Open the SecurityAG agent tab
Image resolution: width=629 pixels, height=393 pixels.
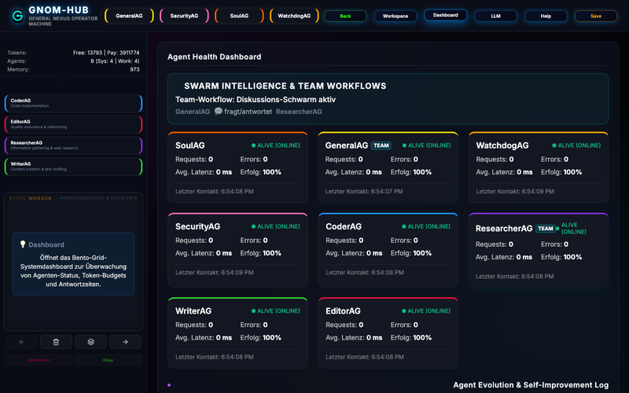click(184, 16)
